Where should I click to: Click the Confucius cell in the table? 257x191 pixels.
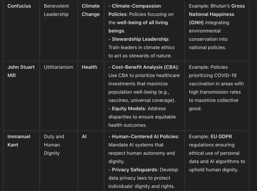(x=19, y=6)
